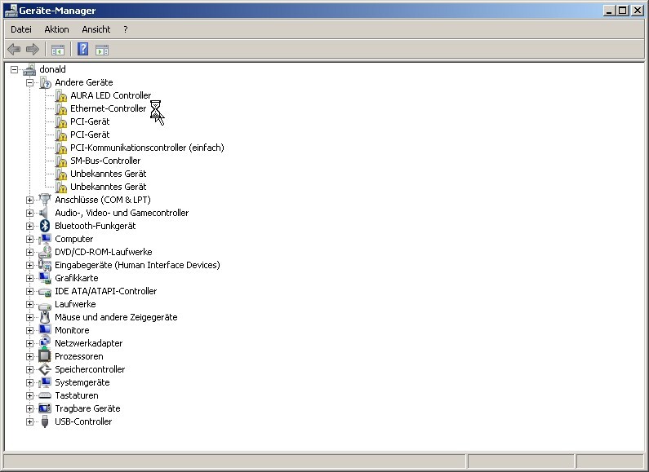This screenshot has width=649, height=472.
Task: Click the blue Help toolbar icon
Action: coord(82,50)
